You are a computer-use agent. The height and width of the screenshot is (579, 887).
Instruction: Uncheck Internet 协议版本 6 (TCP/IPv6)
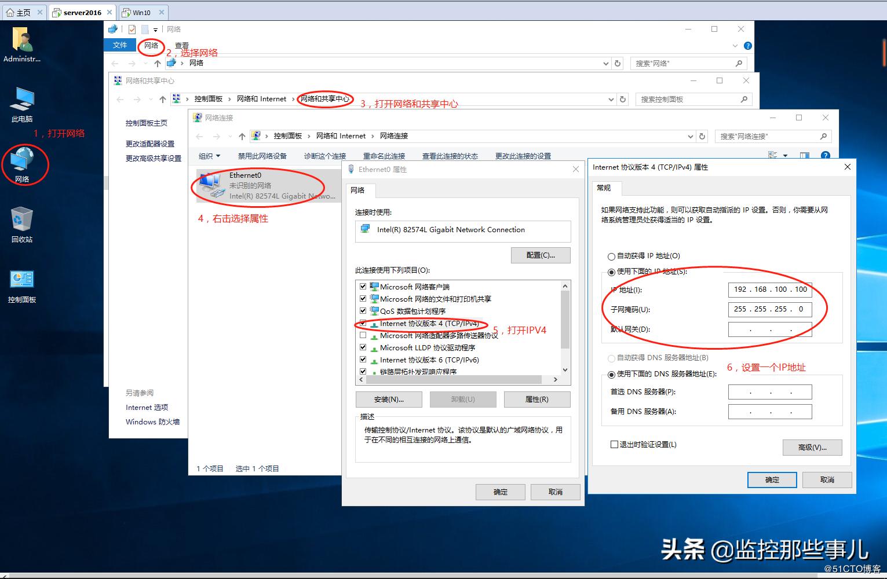pos(363,360)
